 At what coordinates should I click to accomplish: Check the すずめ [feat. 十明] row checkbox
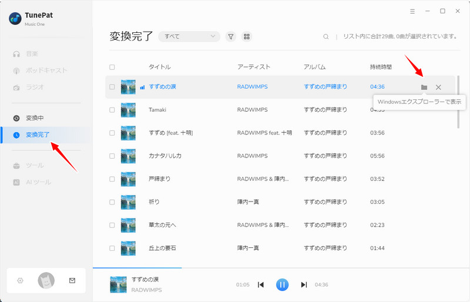(x=112, y=133)
